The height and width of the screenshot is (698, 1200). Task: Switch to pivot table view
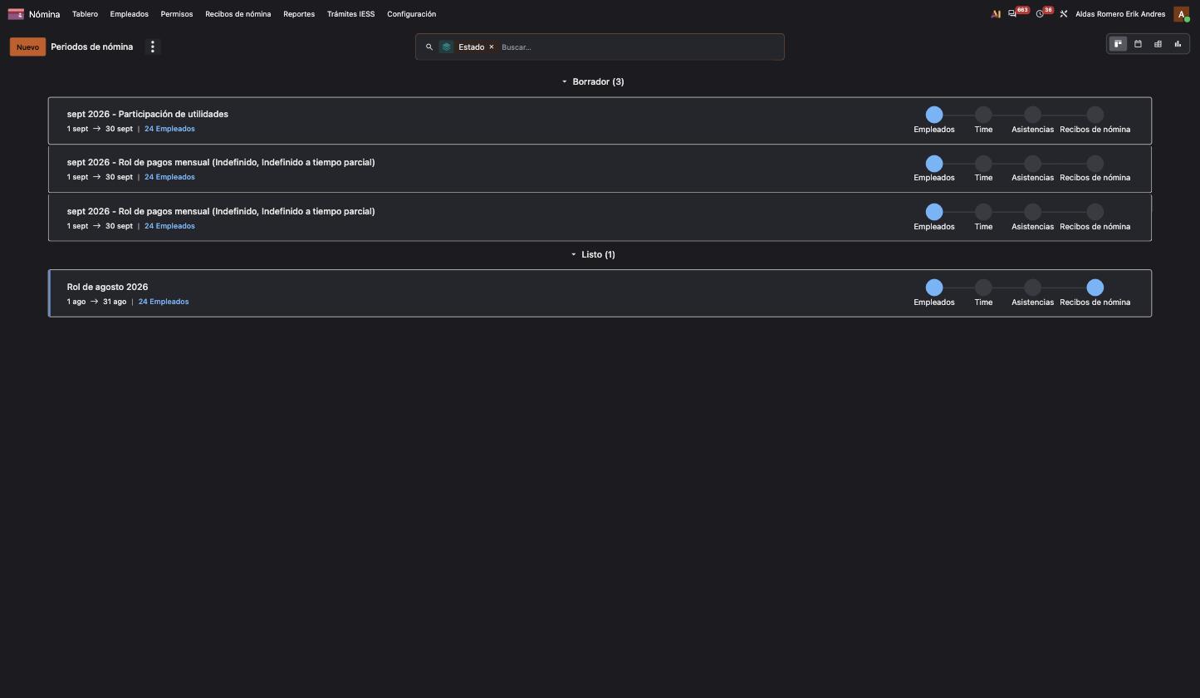click(1158, 44)
